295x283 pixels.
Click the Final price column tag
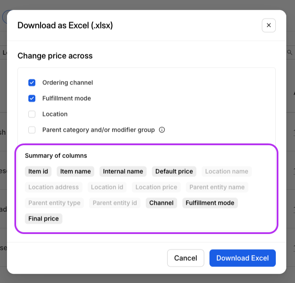point(44,219)
